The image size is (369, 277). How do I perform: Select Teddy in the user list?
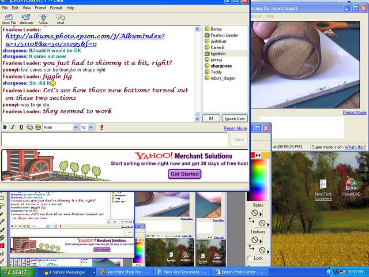(x=216, y=72)
